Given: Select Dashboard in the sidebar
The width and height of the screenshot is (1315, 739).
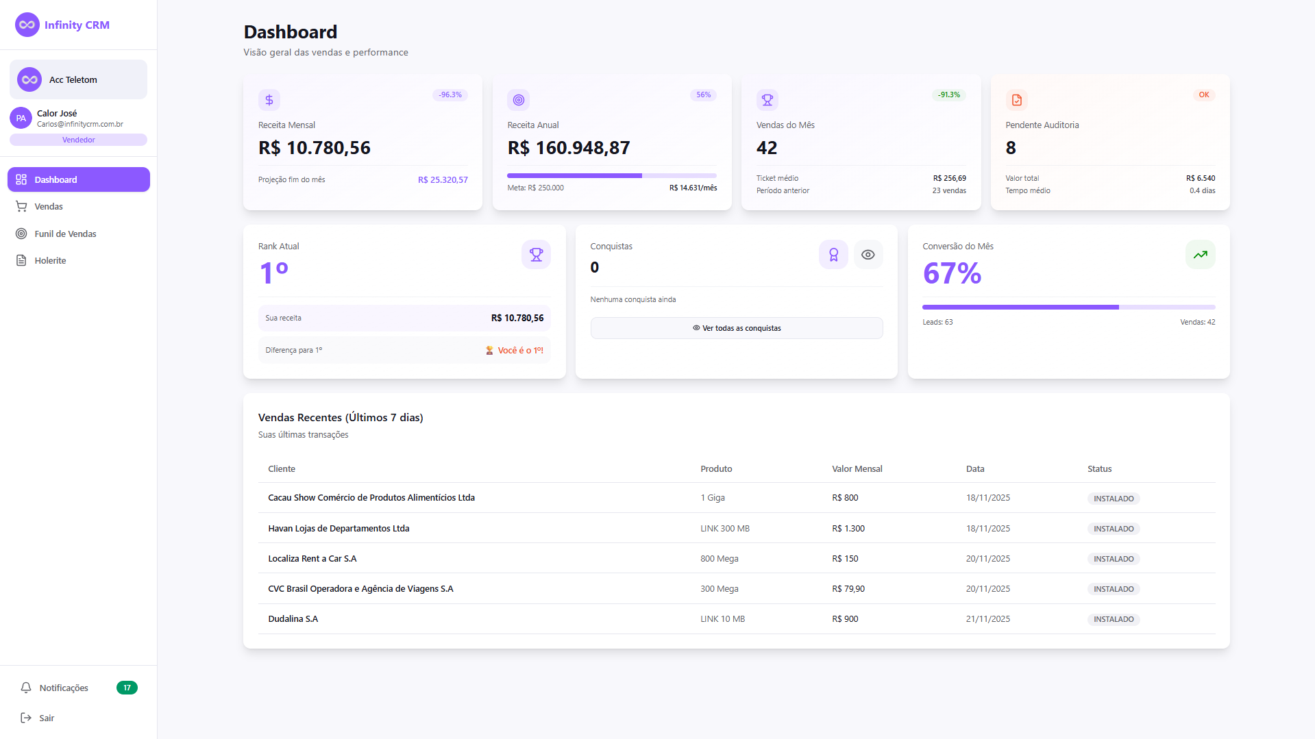Looking at the screenshot, I should point(78,179).
